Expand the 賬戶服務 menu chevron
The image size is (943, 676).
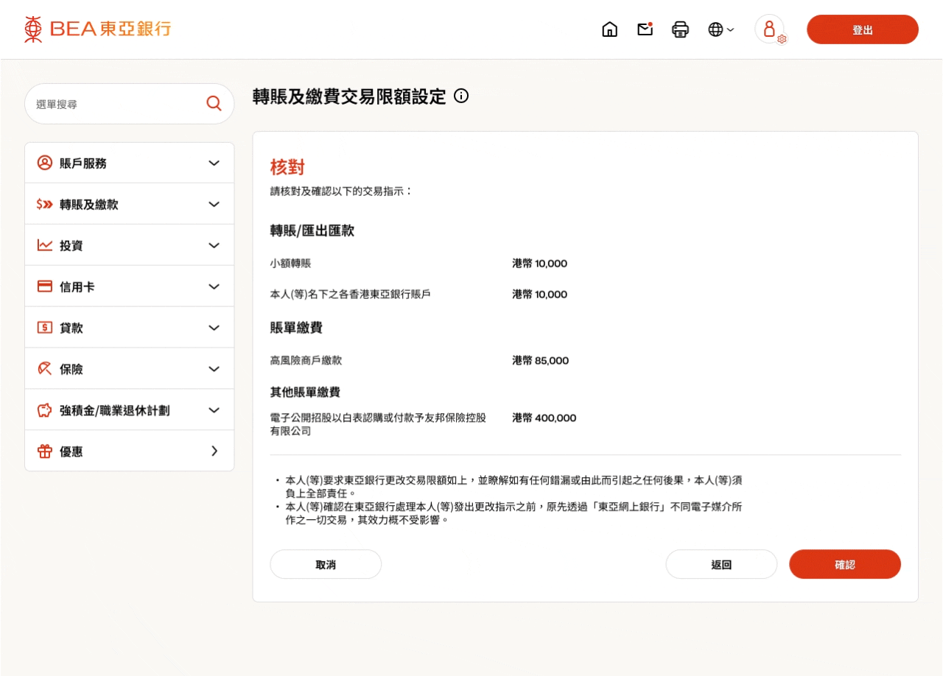(x=214, y=163)
